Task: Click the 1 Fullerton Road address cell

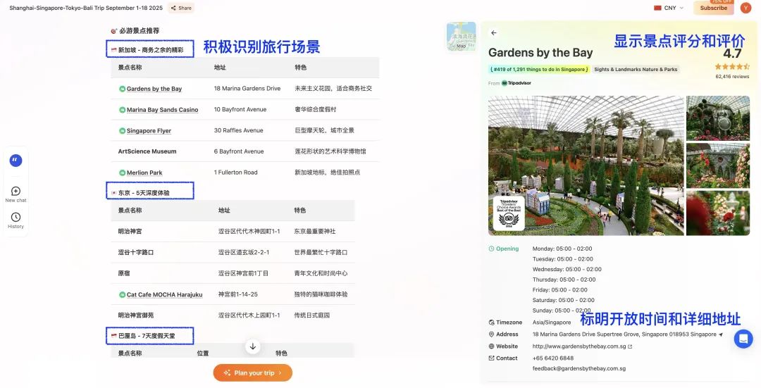Action: click(235, 173)
